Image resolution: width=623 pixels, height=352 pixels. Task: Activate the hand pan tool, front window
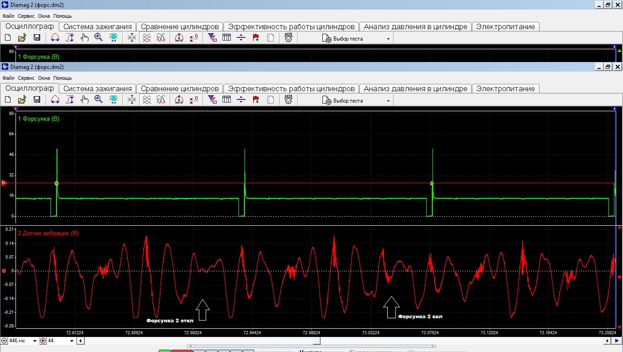tap(84, 100)
